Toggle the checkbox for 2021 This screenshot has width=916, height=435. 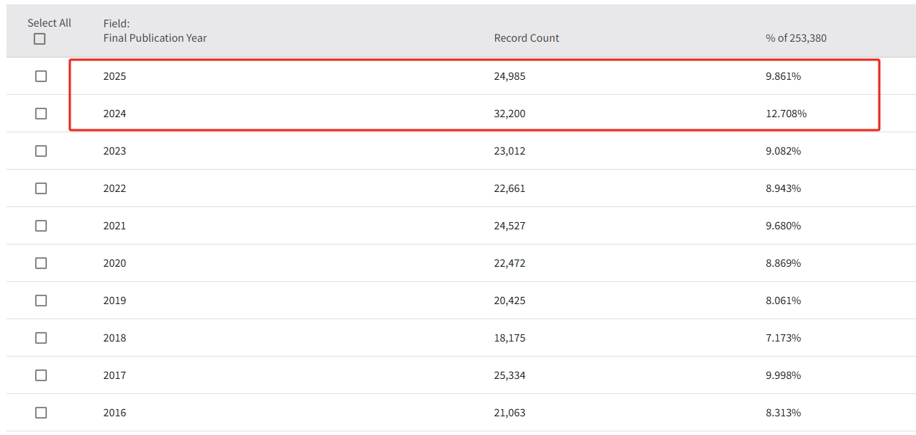41,226
